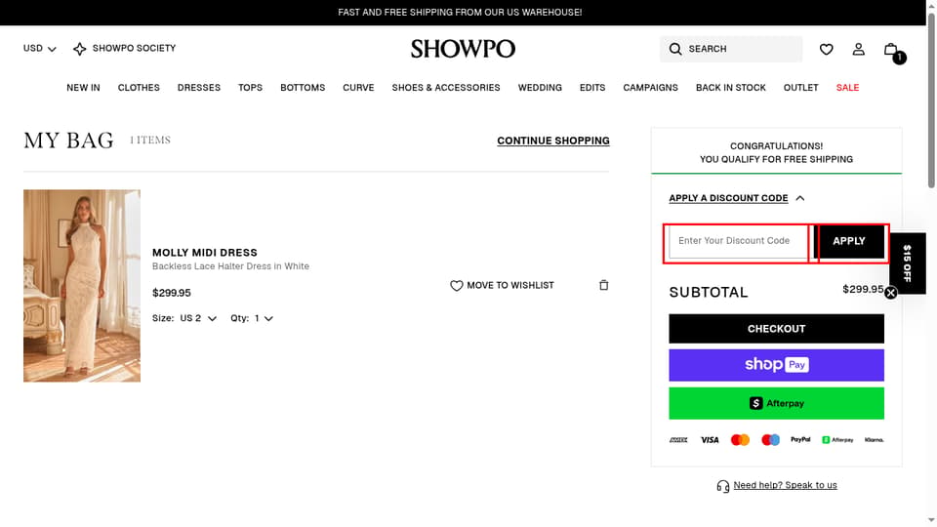937x527 pixels.
Task: Open the wishlist heart icon in header
Action: pyautogui.click(x=826, y=49)
